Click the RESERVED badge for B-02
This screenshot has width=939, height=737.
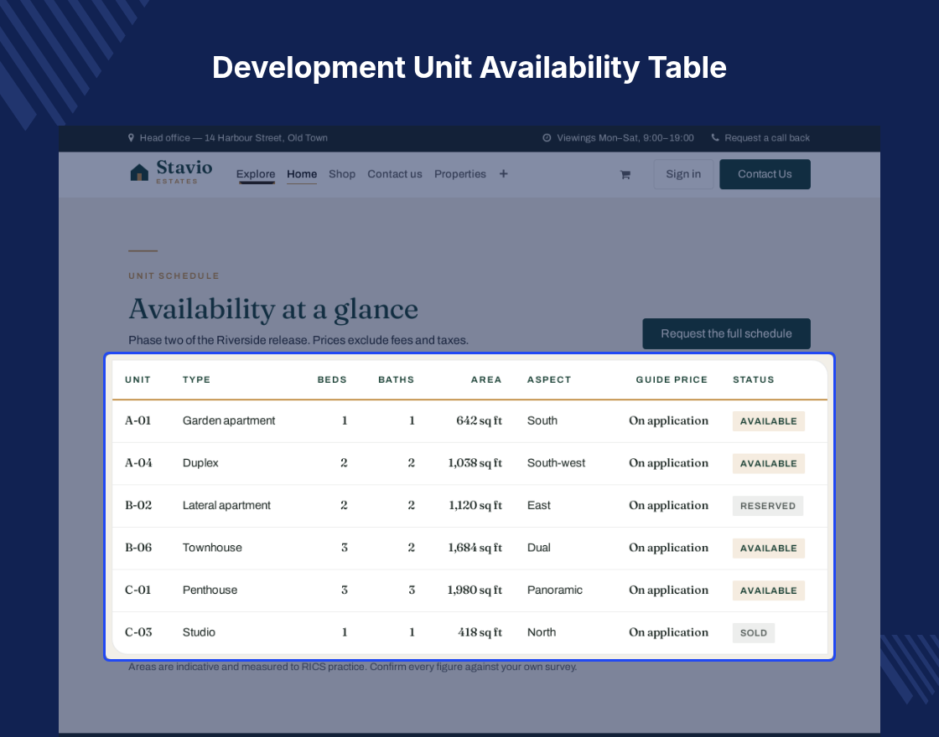click(768, 506)
